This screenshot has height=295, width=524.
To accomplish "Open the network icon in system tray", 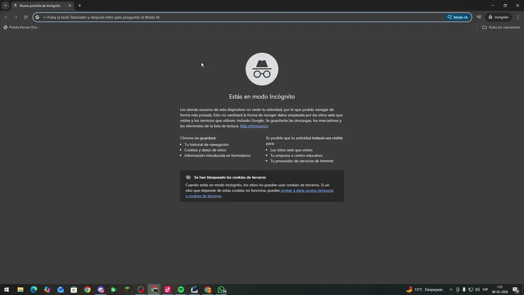I will [470, 290].
